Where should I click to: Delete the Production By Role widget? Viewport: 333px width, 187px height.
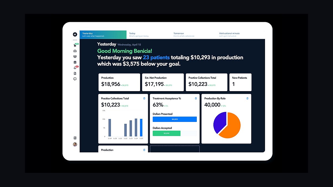(247, 98)
